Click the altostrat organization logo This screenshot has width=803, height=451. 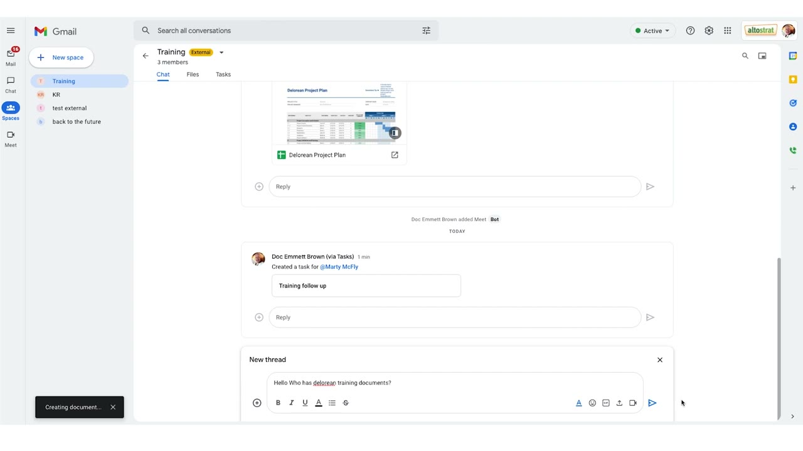click(x=760, y=31)
